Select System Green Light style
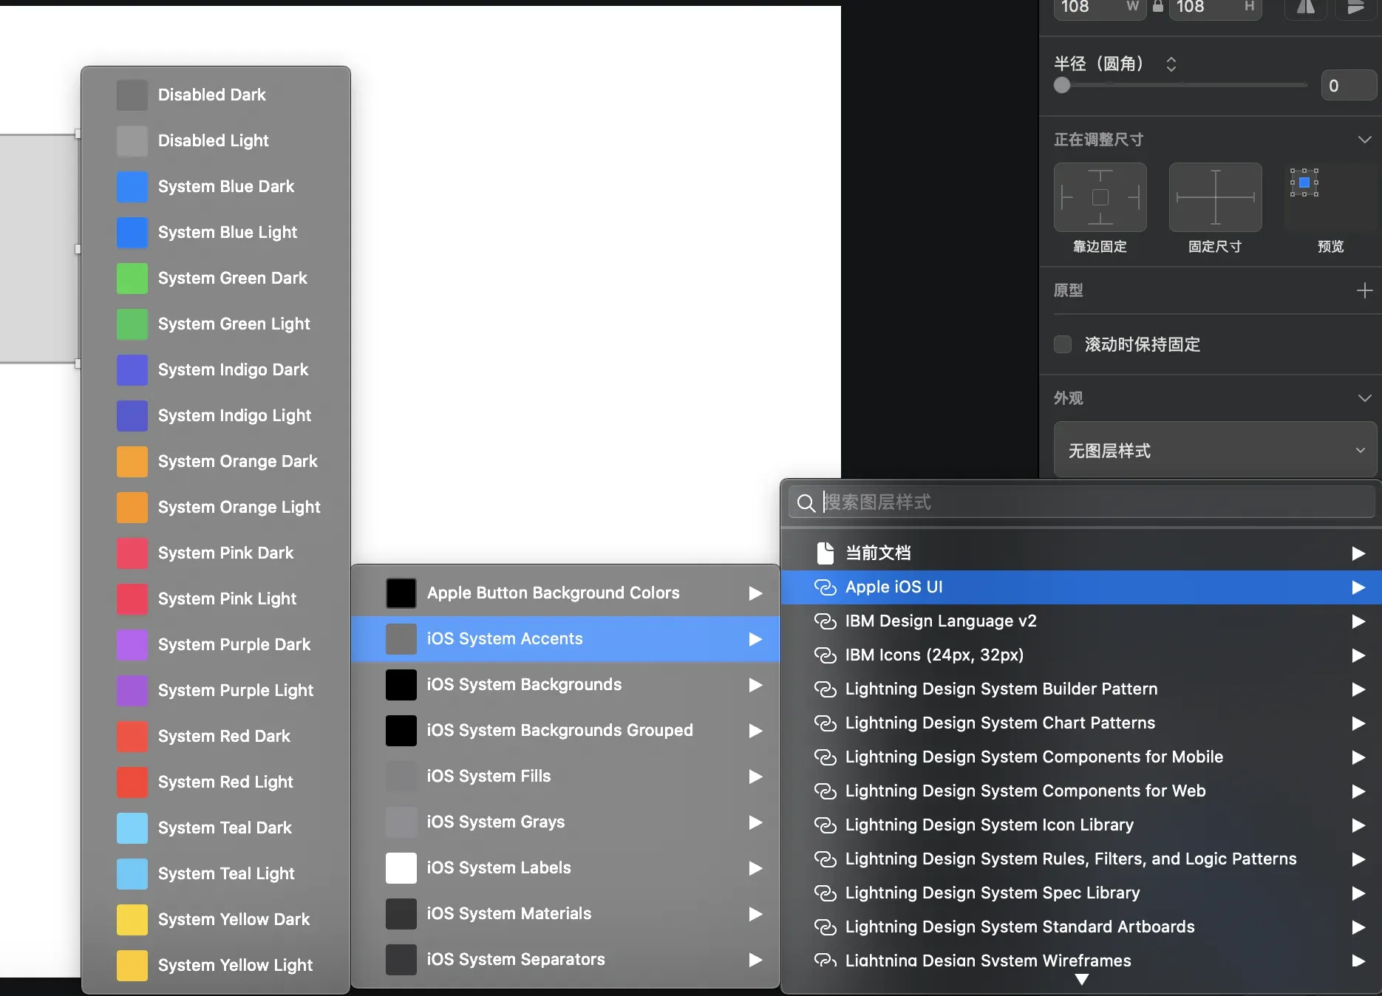1382x996 pixels. click(215, 324)
